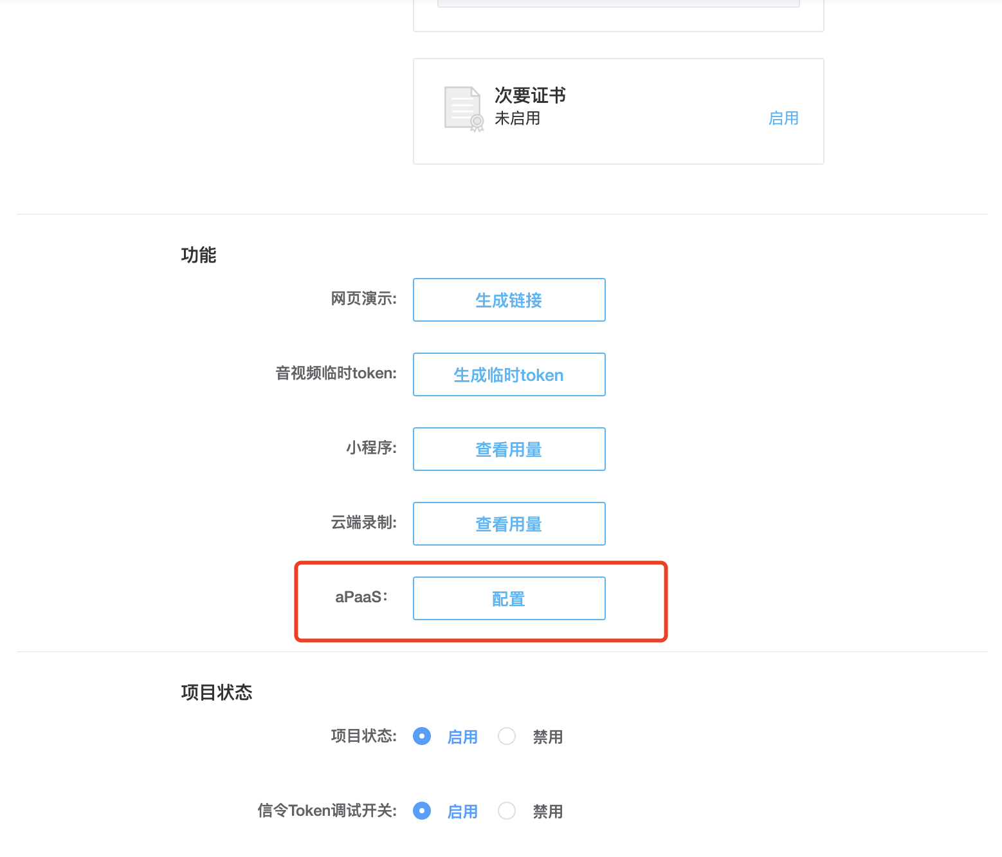The height and width of the screenshot is (857, 1002).
Task: Open the aPaaS 配置 configuration
Action: click(x=508, y=598)
